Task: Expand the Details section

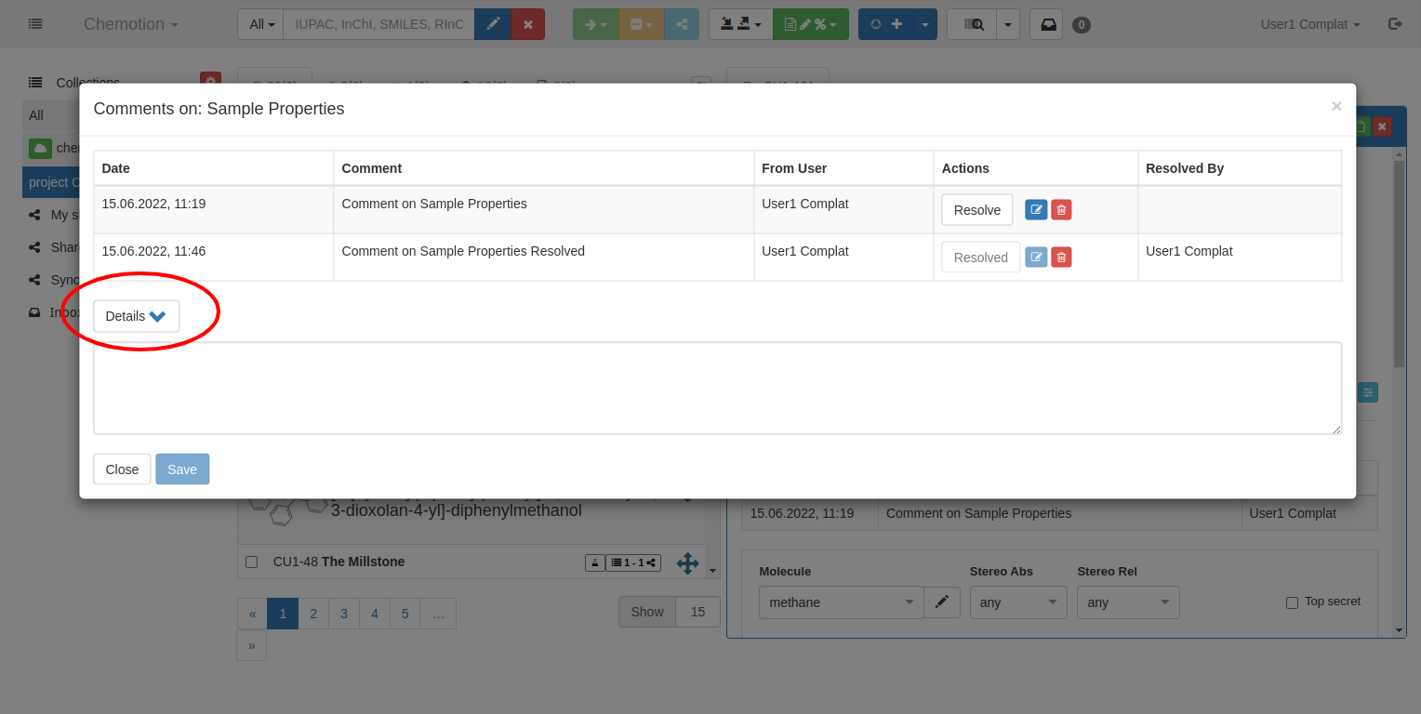Action: coord(136,316)
